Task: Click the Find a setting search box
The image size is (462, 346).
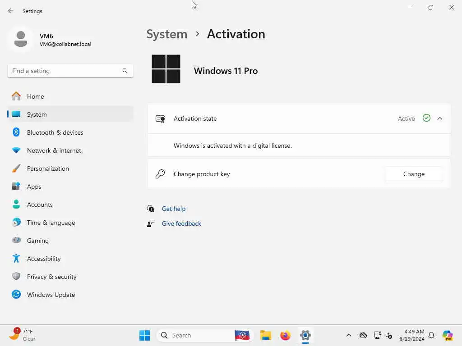Action: click(70, 71)
